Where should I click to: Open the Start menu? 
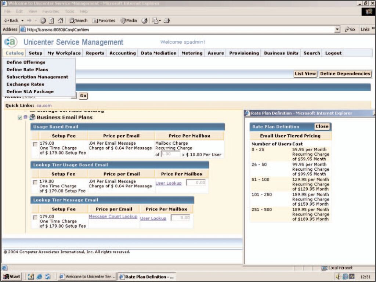12,277
